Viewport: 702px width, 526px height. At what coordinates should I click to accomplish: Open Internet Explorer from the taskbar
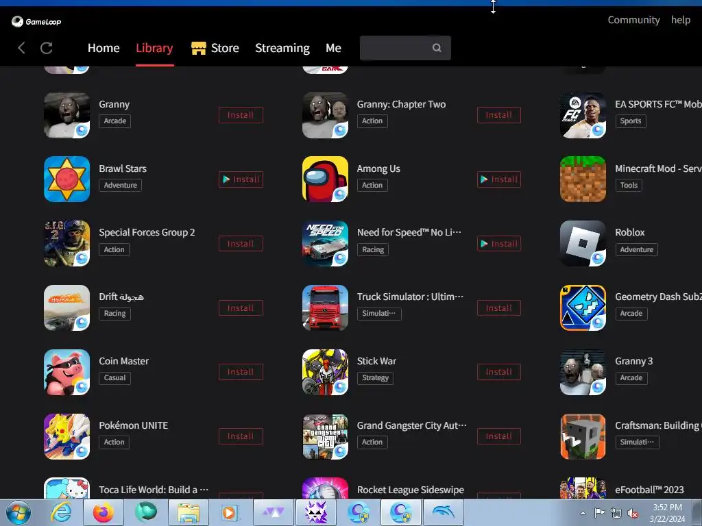click(x=61, y=512)
